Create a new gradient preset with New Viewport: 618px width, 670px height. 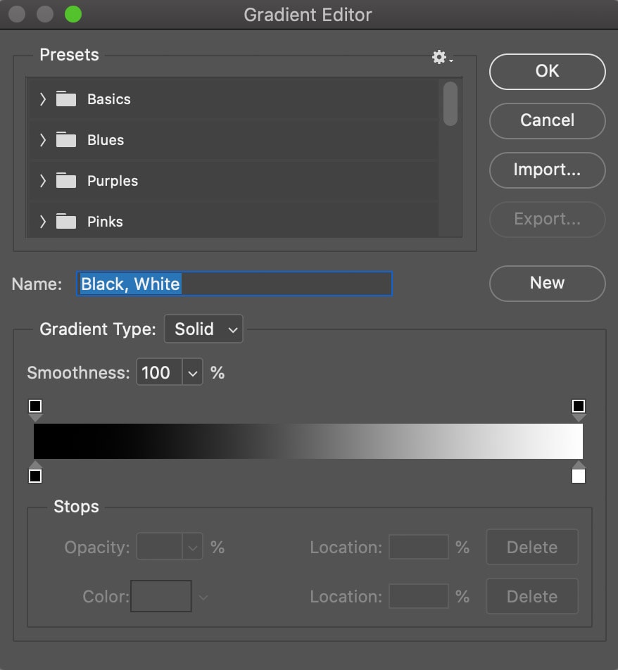point(547,283)
